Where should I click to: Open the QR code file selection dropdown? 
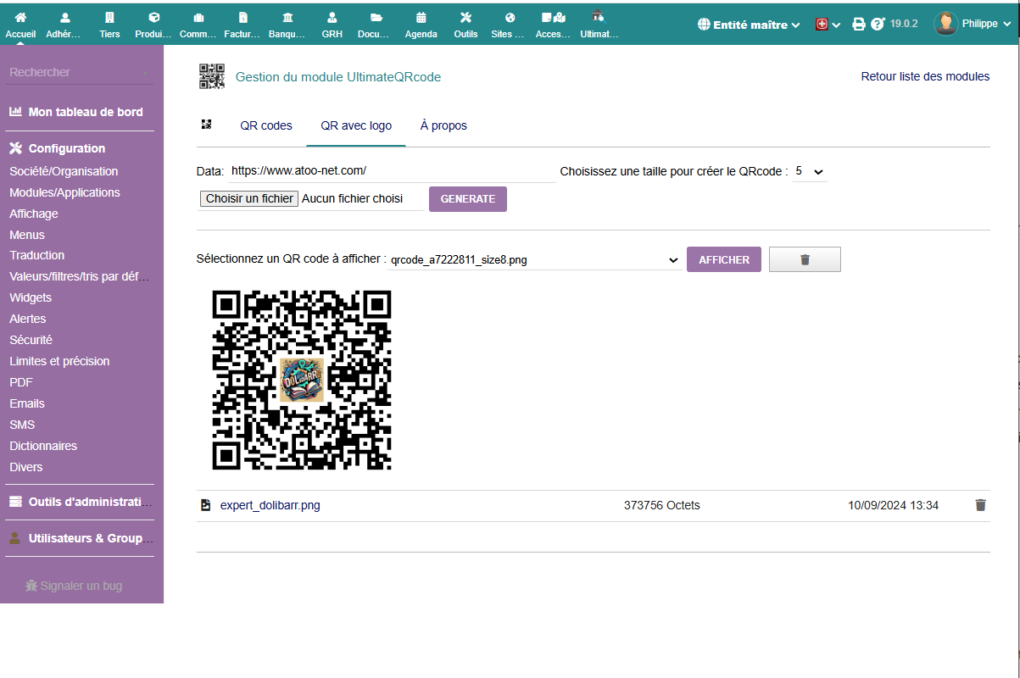(535, 260)
